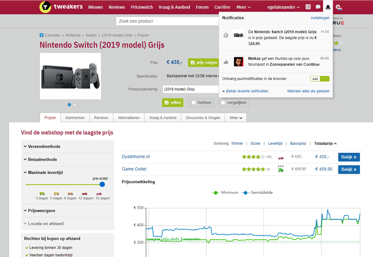This screenshot has width=373, height=257.
Task: Click the Game Outlet star rating
Action: [253, 169]
